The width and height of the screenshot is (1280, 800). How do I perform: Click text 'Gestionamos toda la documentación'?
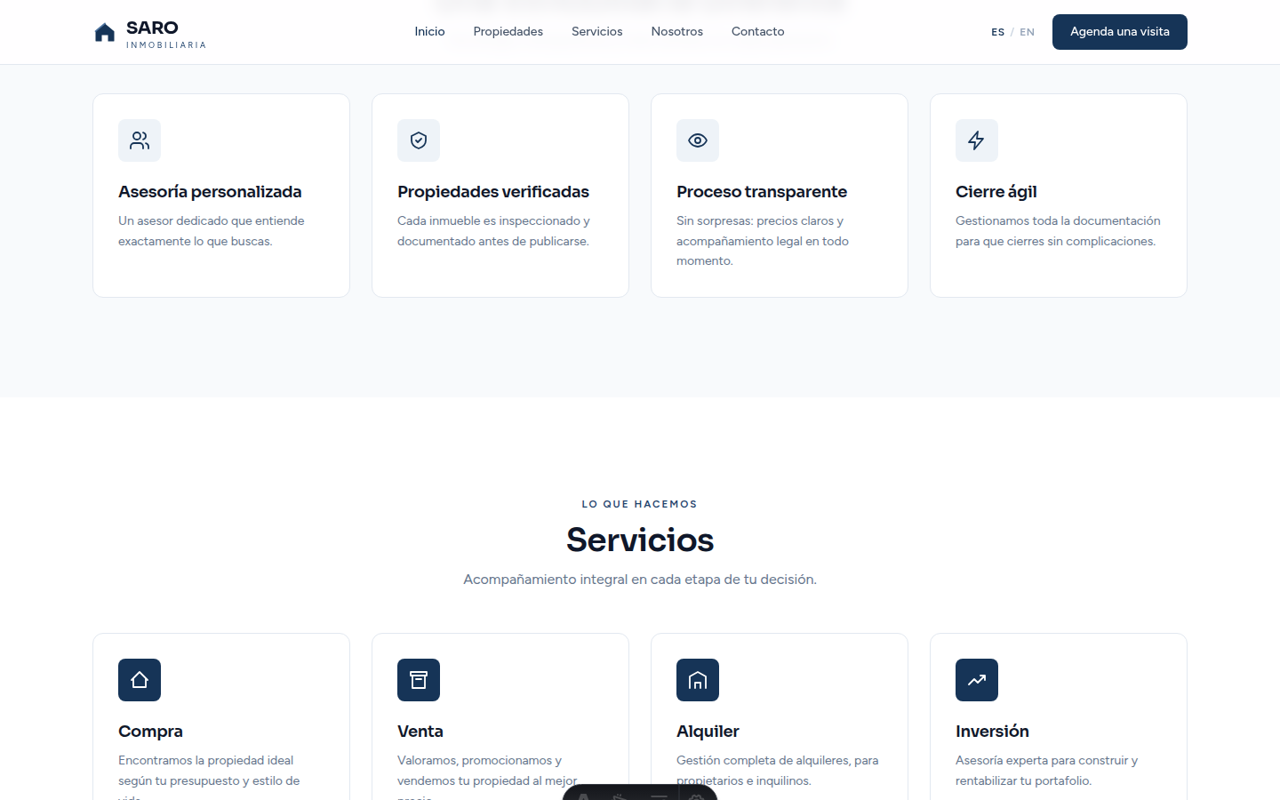(x=1058, y=220)
